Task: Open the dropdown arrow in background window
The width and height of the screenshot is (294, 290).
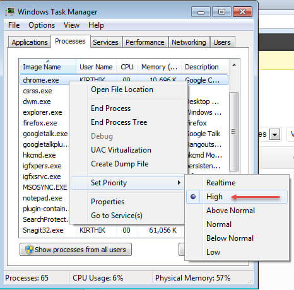Action: point(275,134)
